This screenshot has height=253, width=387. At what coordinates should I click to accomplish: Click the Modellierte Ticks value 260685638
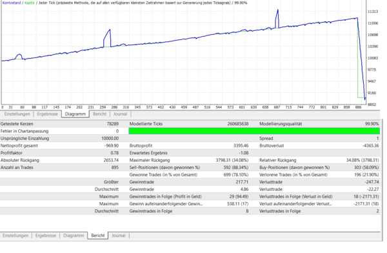(237, 124)
